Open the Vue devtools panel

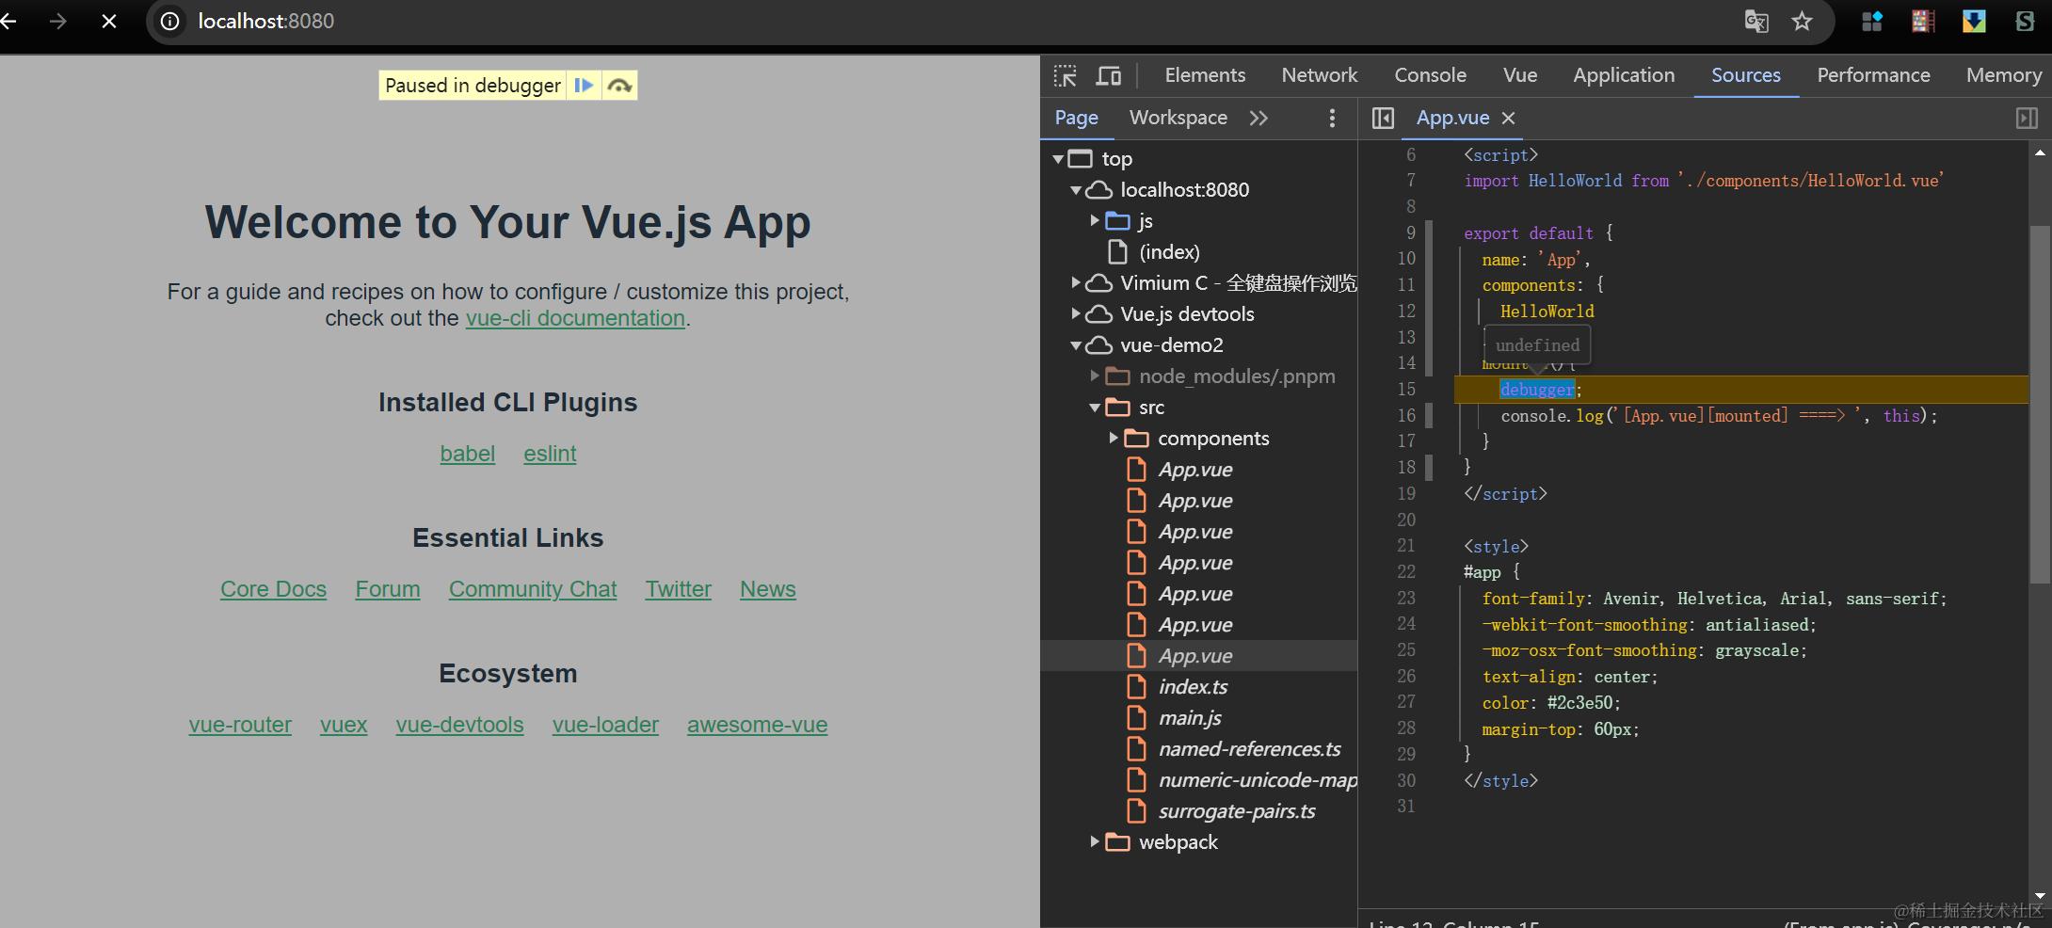pyautogui.click(x=1520, y=75)
